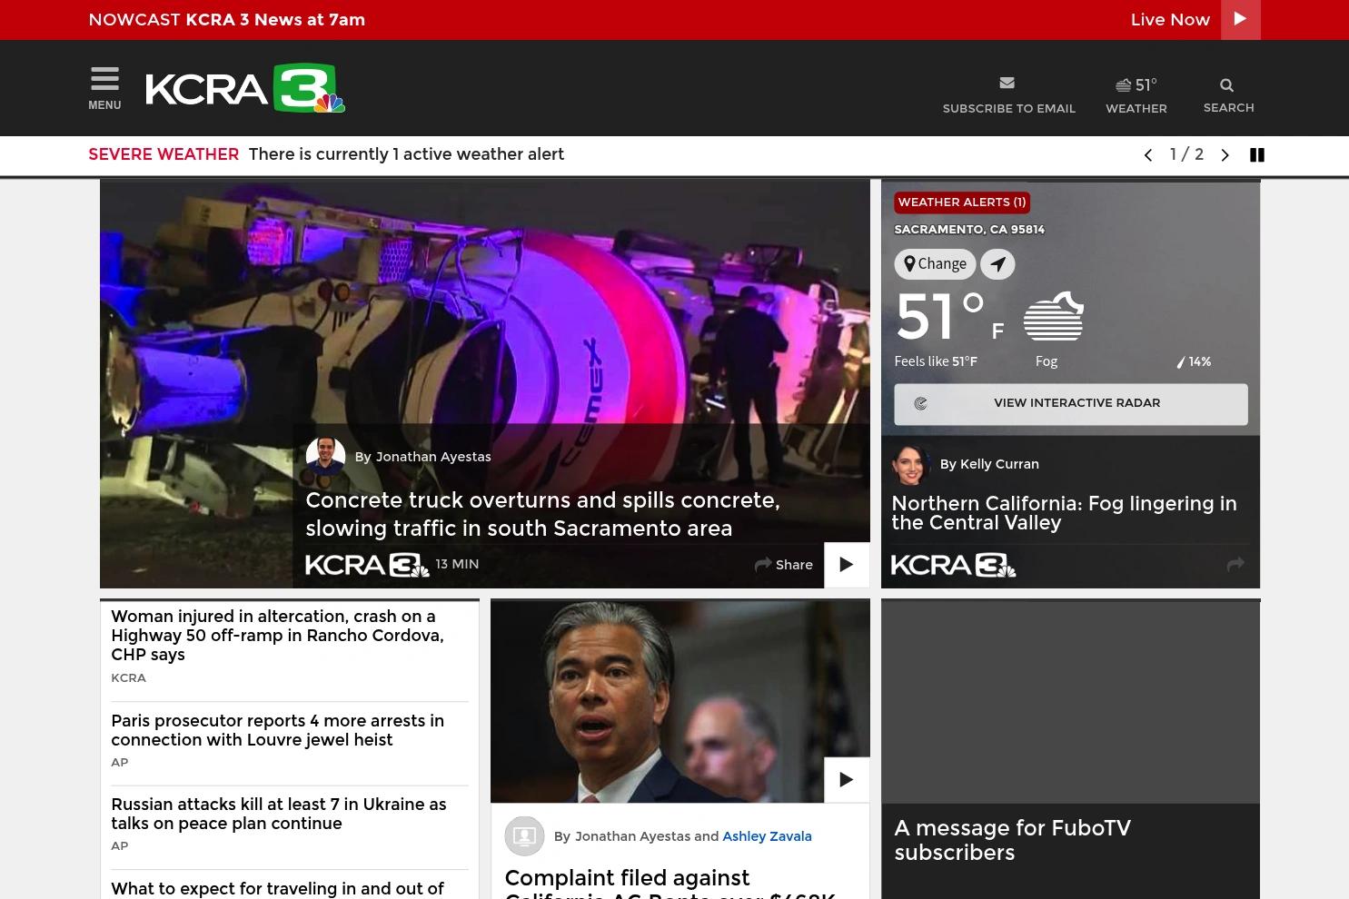
Task: Open Northern California fog article headline
Action: 1064,513
